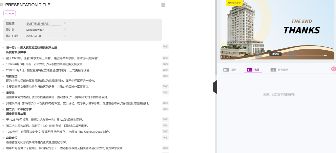Click the 第2页 tag beside 于1923年5月揭幕 row
The width and height of the screenshot is (336, 153).
tap(165, 119)
